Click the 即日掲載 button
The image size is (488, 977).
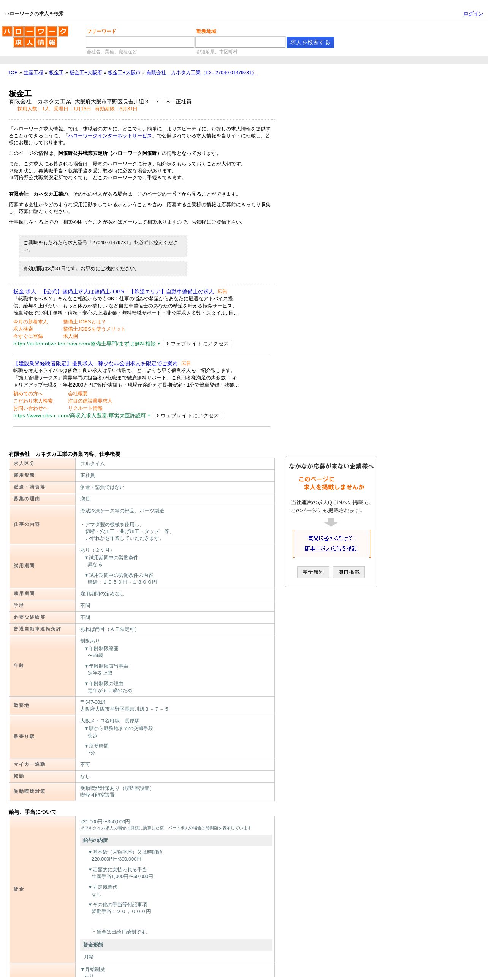click(x=349, y=572)
